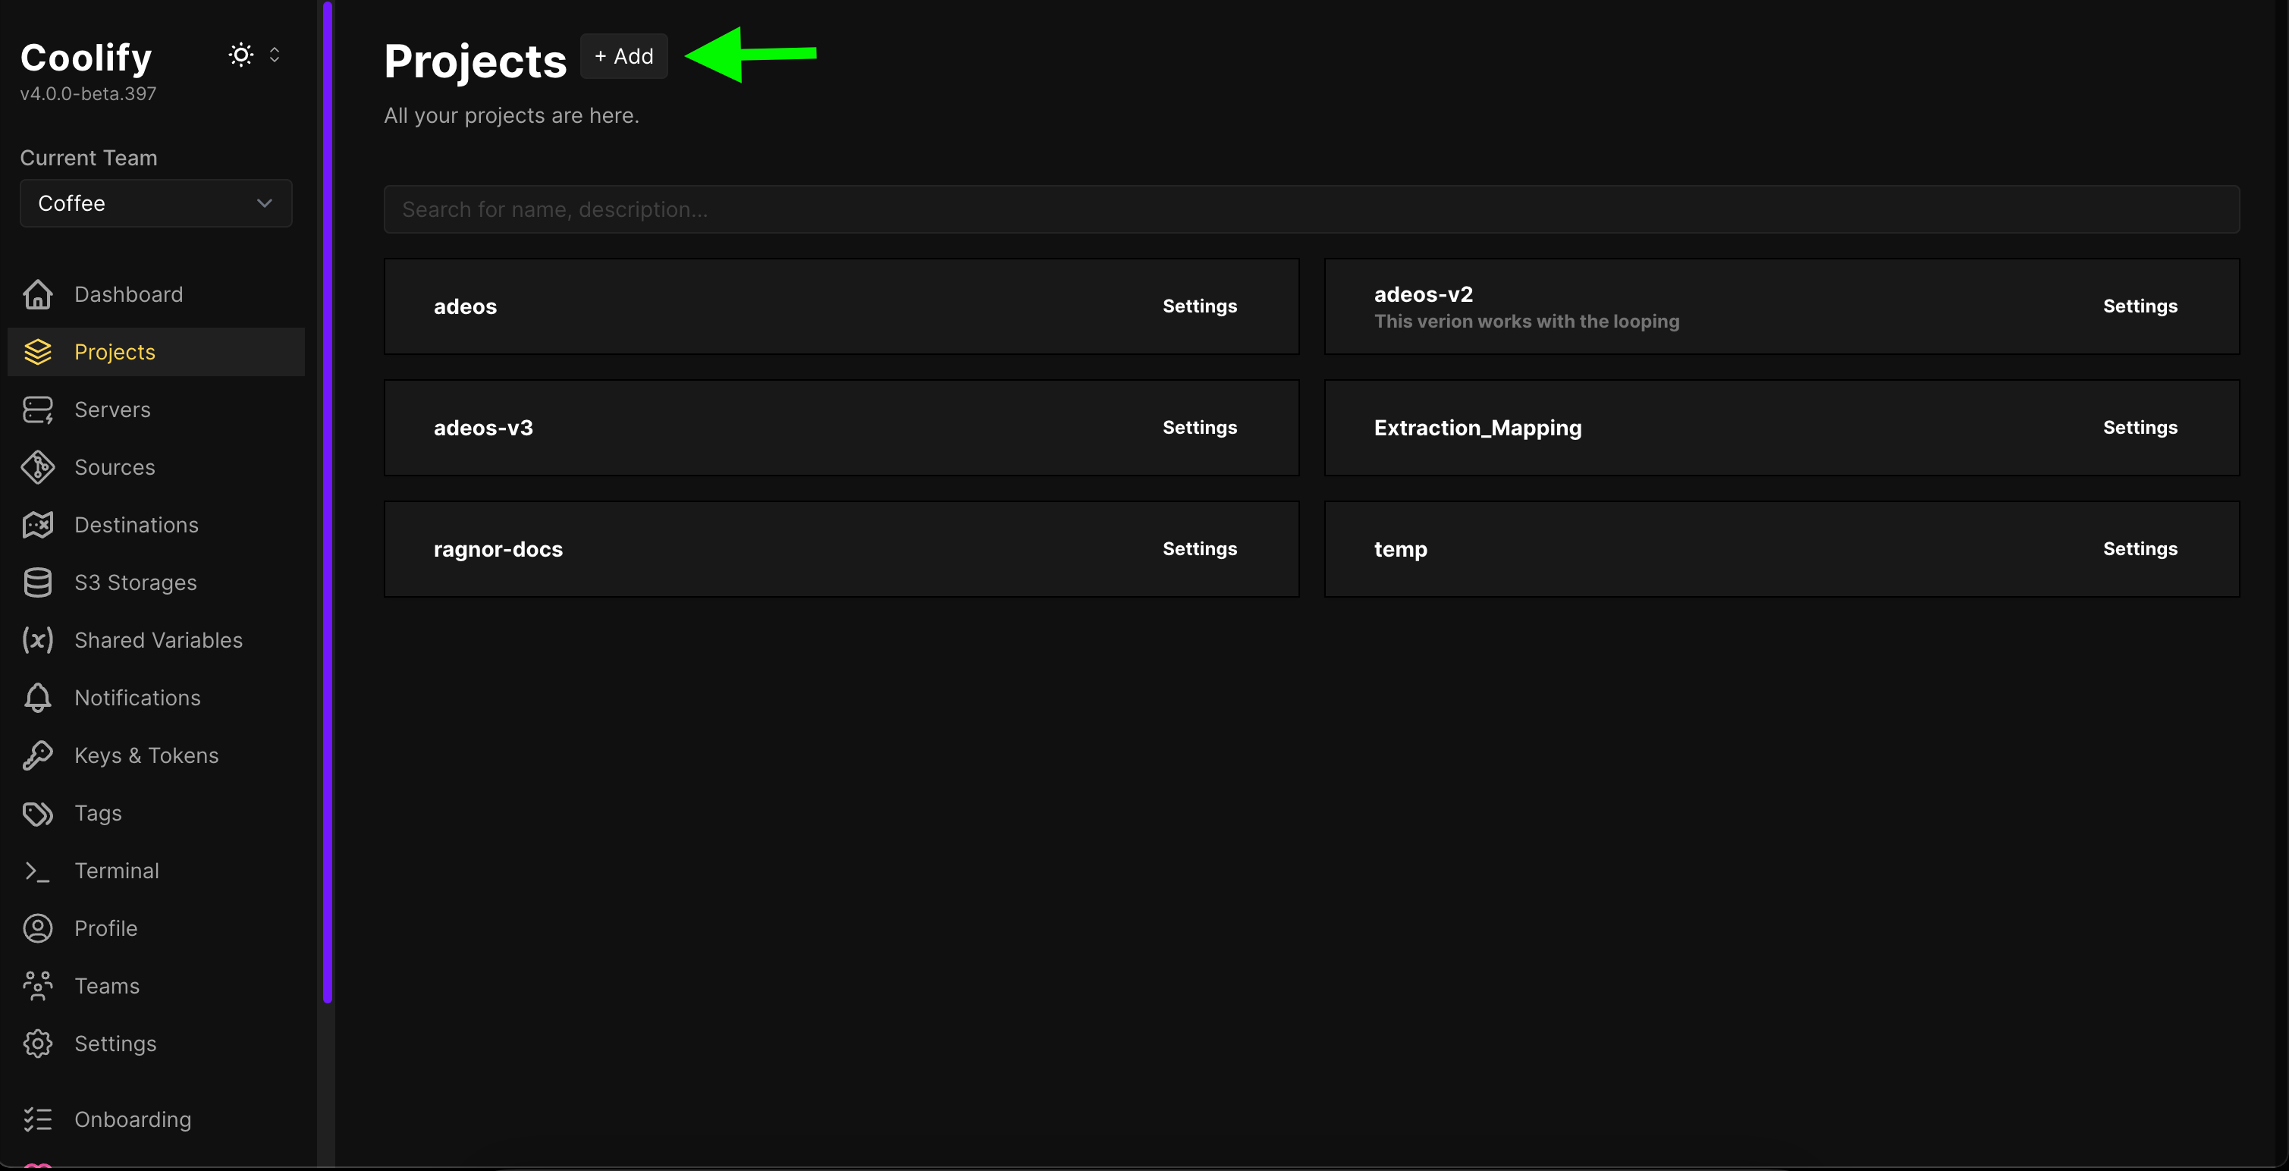This screenshot has width=2289, height=1171.
Task: Go to Notifications page
Action: click(x=156, y=698)
